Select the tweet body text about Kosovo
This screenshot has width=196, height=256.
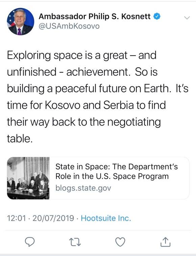point(98,97)
